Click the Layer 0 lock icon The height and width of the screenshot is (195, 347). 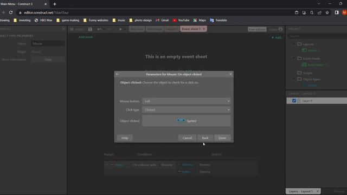coord(299,101)
